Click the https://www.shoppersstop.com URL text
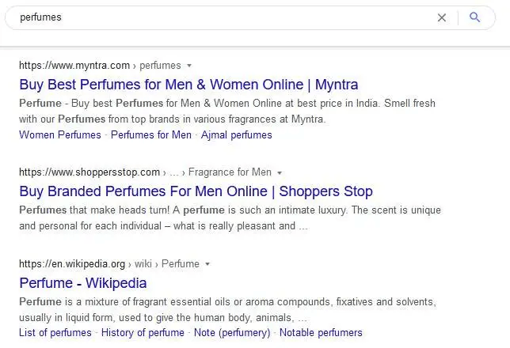Image resolution: width=510 pixels, height=348 pixels. coord(89,172)
